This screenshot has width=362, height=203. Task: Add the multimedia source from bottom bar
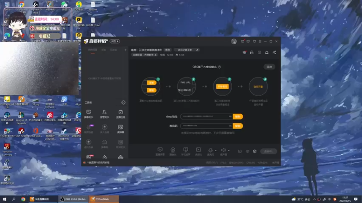coord(199,152)
